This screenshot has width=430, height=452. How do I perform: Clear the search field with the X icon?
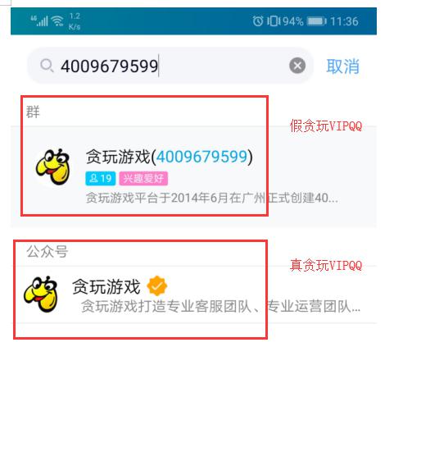coord(297,66)
